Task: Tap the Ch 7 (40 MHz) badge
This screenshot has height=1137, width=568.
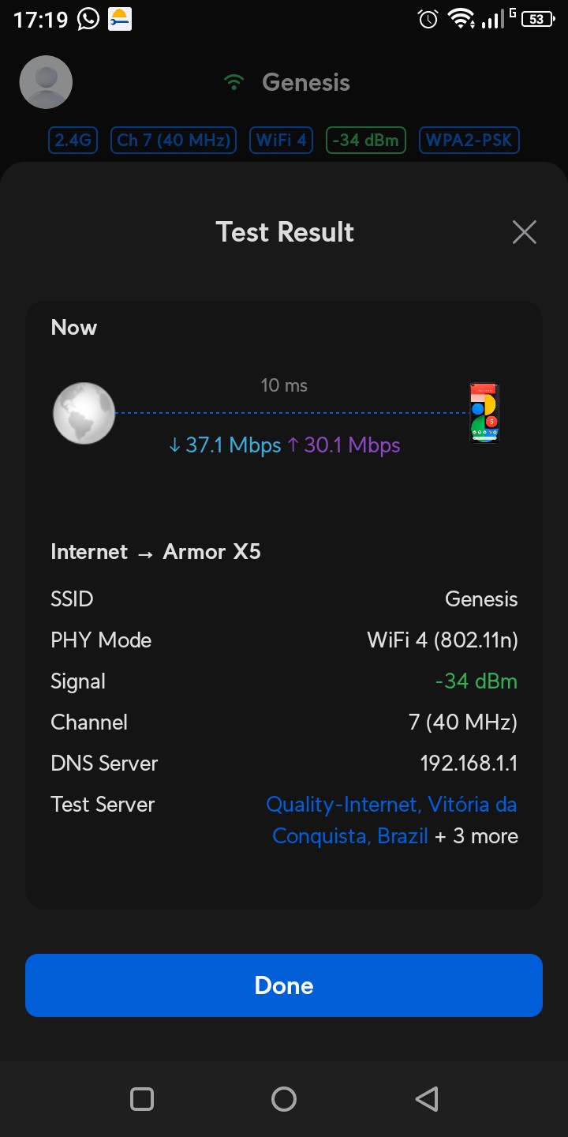Action: [174, 141]
